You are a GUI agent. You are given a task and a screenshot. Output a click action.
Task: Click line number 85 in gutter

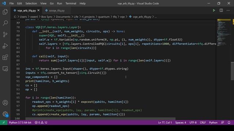click(x=18, y=56)
